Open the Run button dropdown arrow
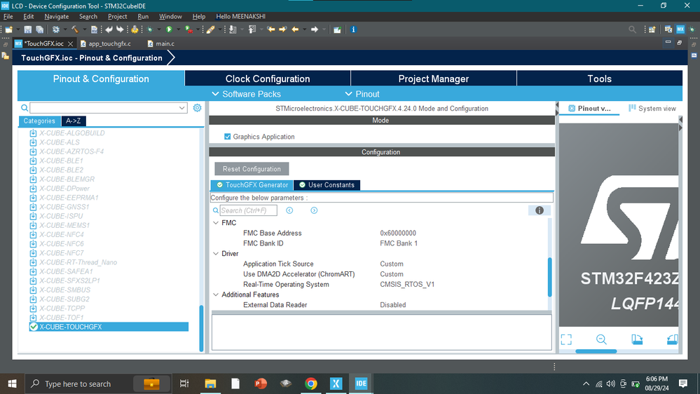This screenshot has width=700, height=394. click(177, 29)
